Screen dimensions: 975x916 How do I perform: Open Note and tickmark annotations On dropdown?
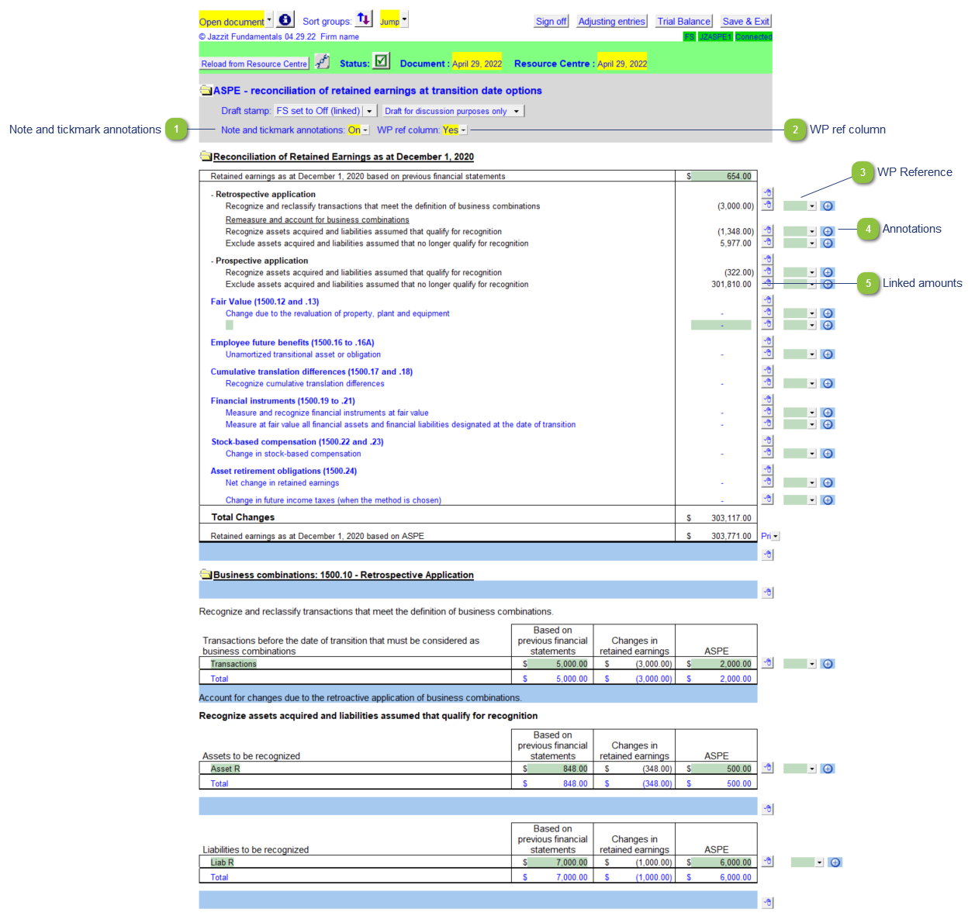click(x=365, y=130)
